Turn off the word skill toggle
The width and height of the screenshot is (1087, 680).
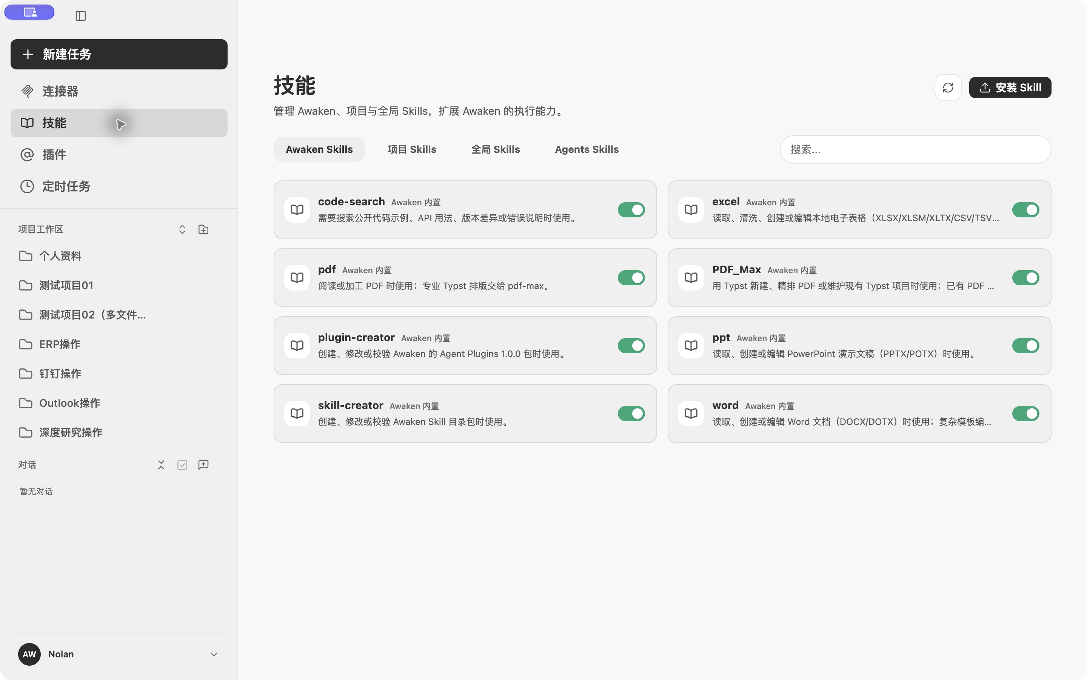[x=1025, y=413]
